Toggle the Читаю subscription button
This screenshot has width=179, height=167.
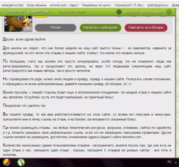[x=55, y=27]
